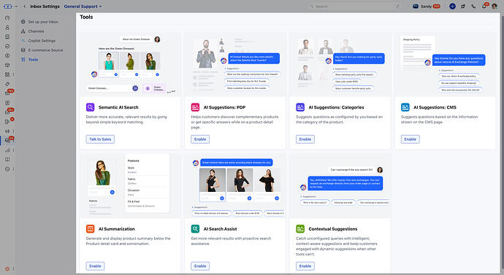The height and width of the screenshot is (275, 504).
Task: Click the blue plus button in top bar
Action: pos(452,6)
